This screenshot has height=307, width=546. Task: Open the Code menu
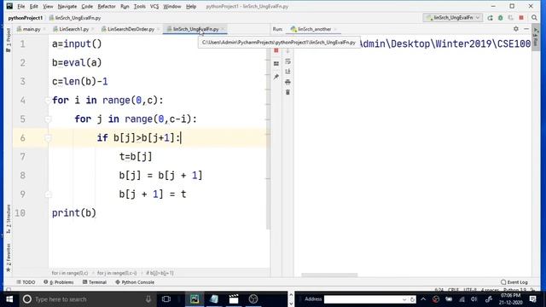[x=87, y=6]
